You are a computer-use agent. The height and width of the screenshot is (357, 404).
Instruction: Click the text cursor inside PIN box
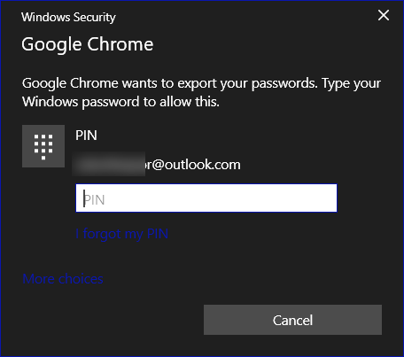[x=84, y=198]
